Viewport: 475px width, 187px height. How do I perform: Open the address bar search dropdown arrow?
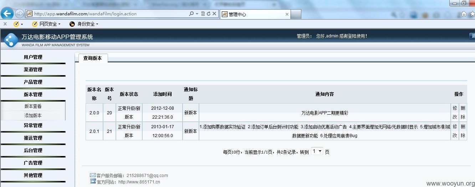pos(197,14)
